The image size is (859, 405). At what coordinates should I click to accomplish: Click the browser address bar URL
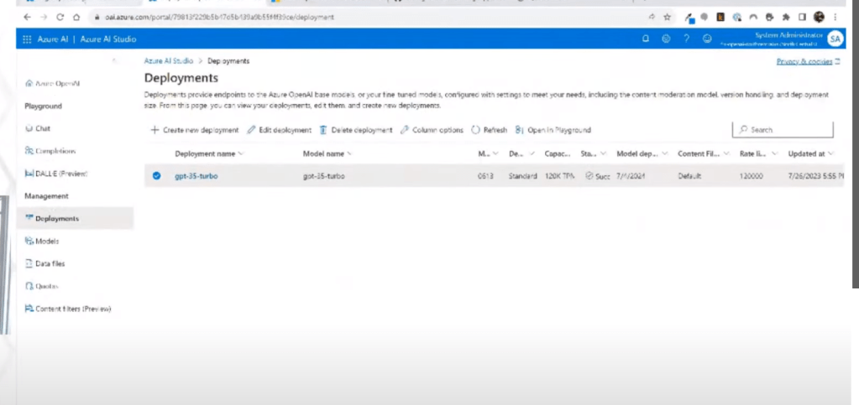pos(219,17)
